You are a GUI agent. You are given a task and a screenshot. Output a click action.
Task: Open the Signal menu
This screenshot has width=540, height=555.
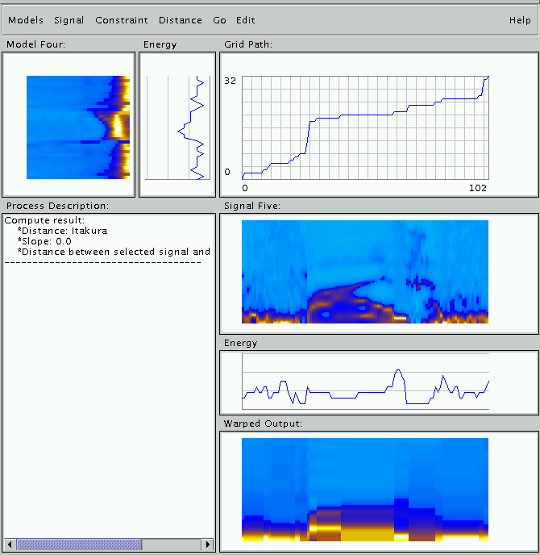pyautogui.click(x=69, y=20)
